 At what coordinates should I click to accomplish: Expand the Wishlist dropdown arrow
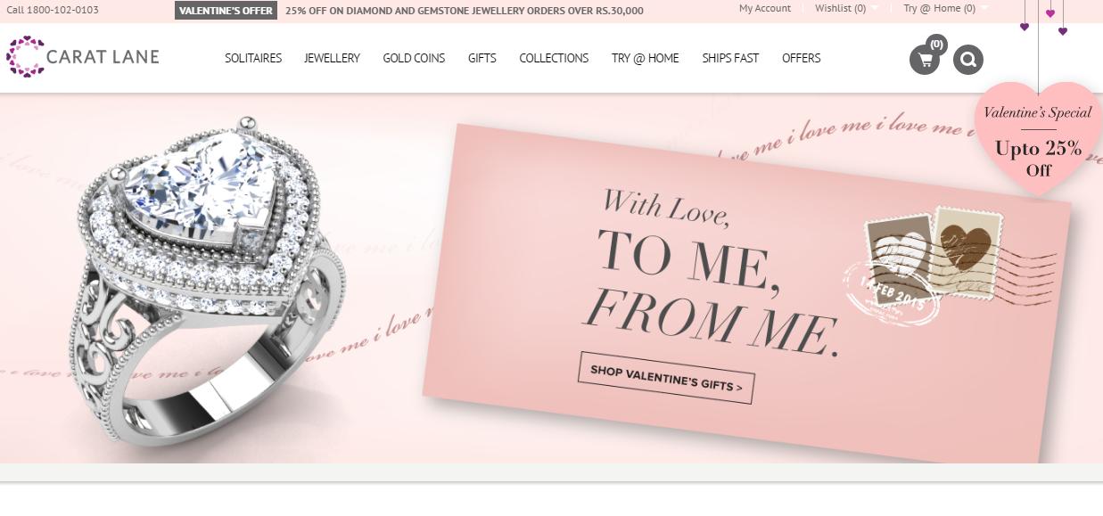click(875, 9)
